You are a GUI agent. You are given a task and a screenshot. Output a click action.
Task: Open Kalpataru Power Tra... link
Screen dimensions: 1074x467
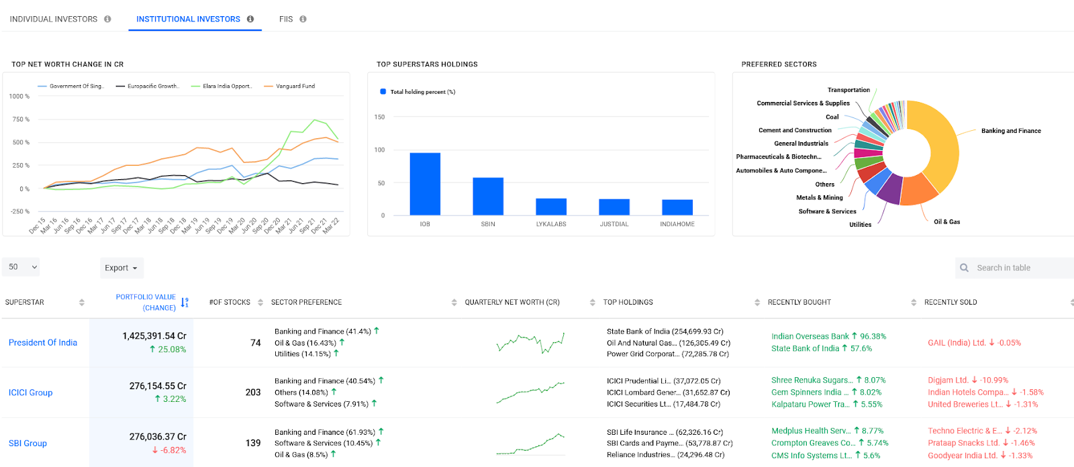[810, 405]
